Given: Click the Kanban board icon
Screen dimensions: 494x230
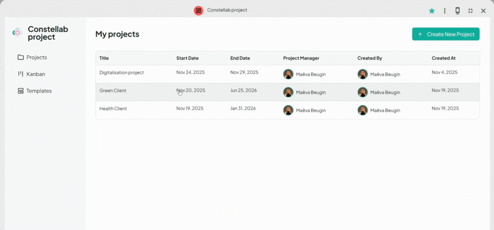Looking at the screenshot, I should (x=21, y=74).
